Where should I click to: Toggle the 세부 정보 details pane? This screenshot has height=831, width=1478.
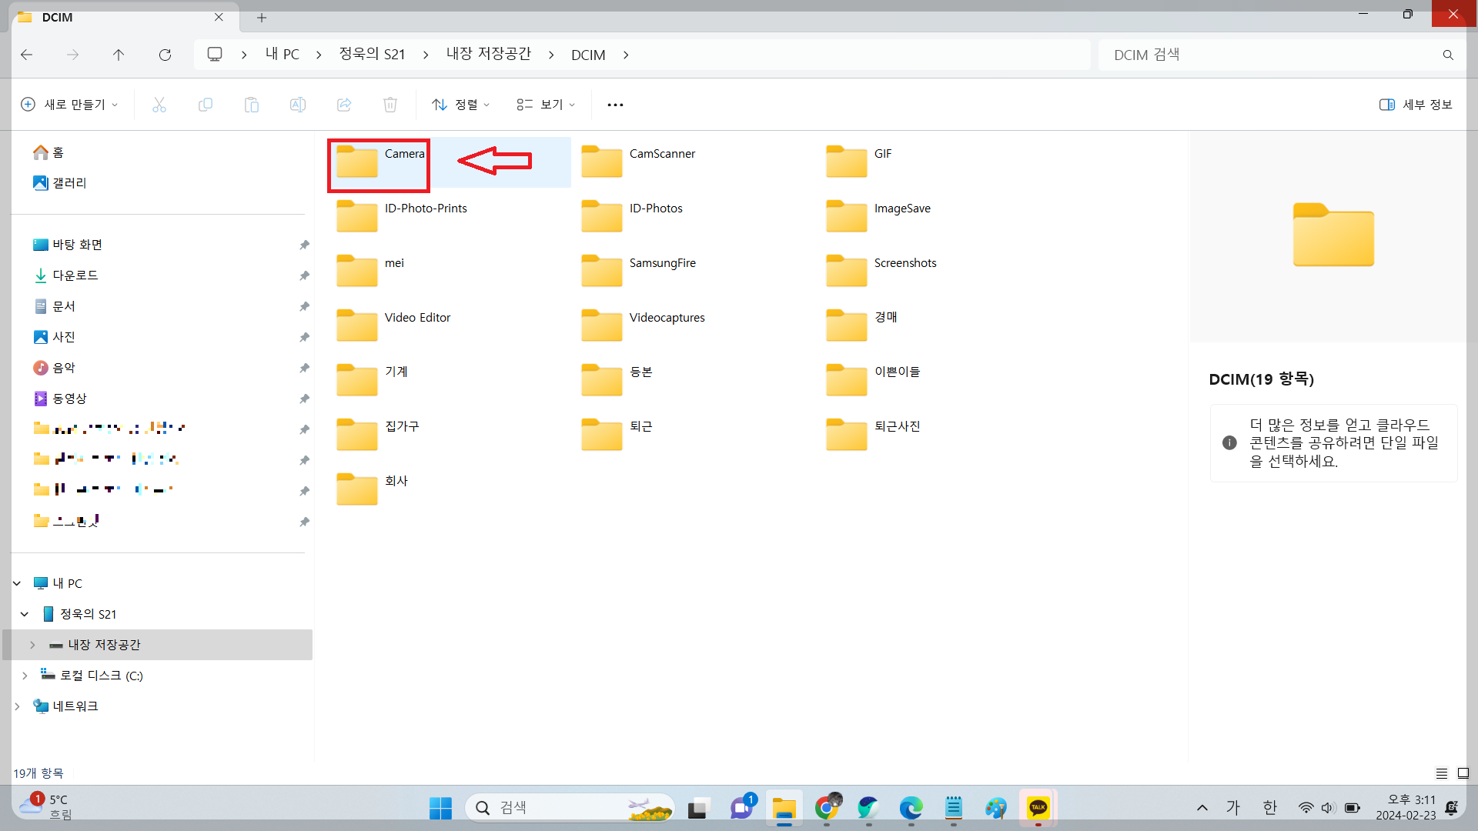1415,105
